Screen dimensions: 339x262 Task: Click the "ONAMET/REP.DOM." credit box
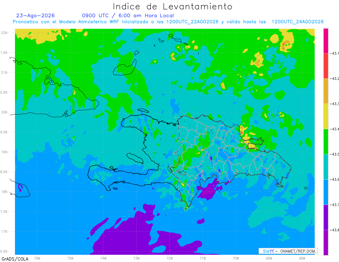tap(288, 251)
